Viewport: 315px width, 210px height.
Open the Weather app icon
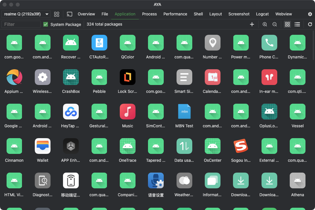coord(184,180)
